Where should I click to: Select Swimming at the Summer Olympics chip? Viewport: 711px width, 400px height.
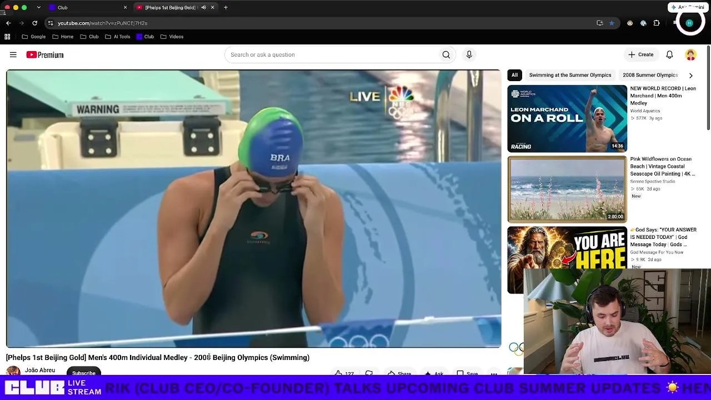(x=570, y=75)
